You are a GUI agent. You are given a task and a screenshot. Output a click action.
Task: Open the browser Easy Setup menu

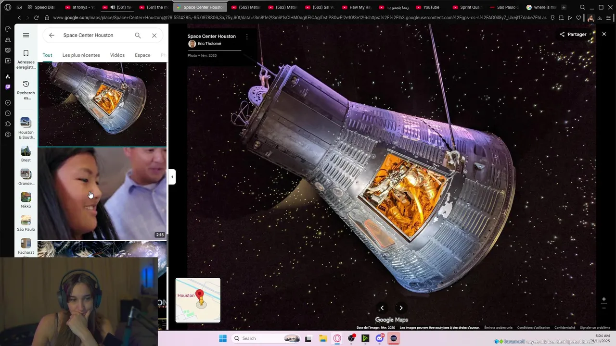point(608,18)
